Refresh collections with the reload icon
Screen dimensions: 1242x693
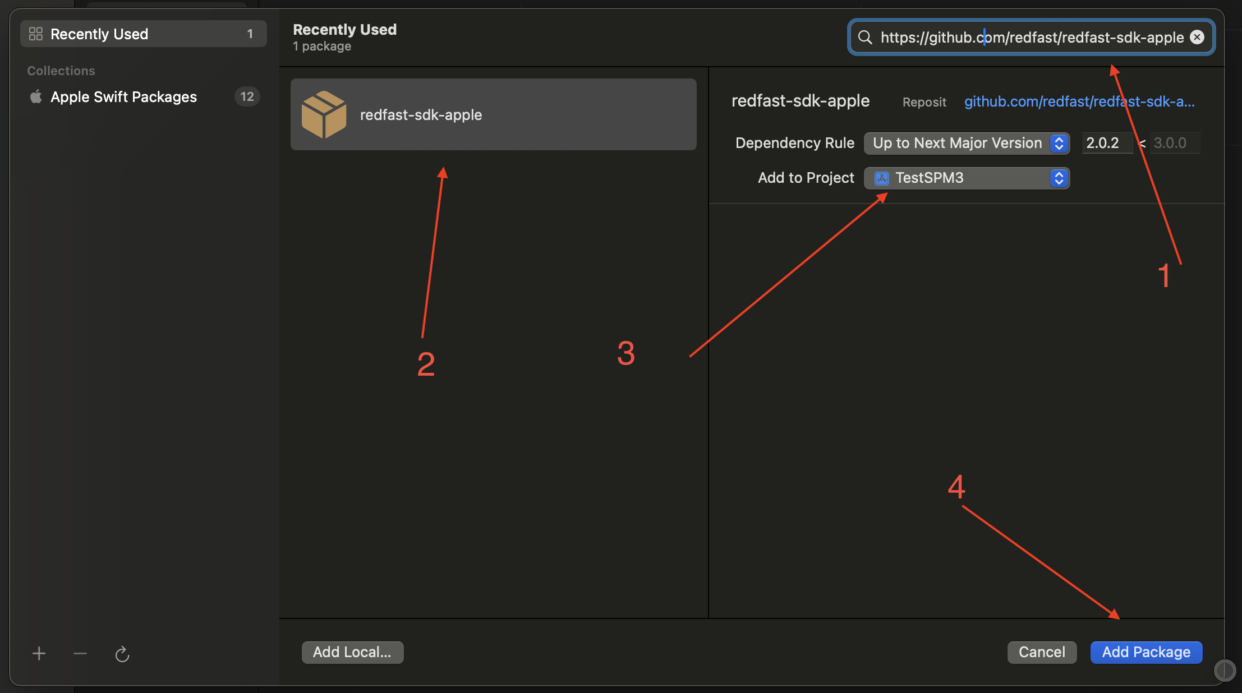[x=122, y=654]
